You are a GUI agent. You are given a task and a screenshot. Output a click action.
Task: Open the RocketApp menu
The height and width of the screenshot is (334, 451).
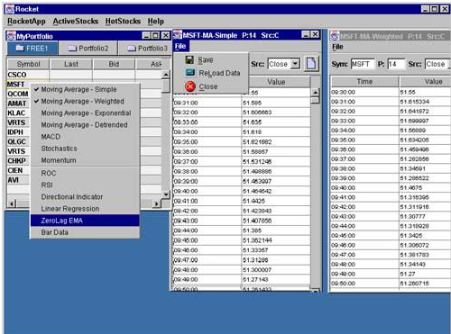tap(26, 22)
